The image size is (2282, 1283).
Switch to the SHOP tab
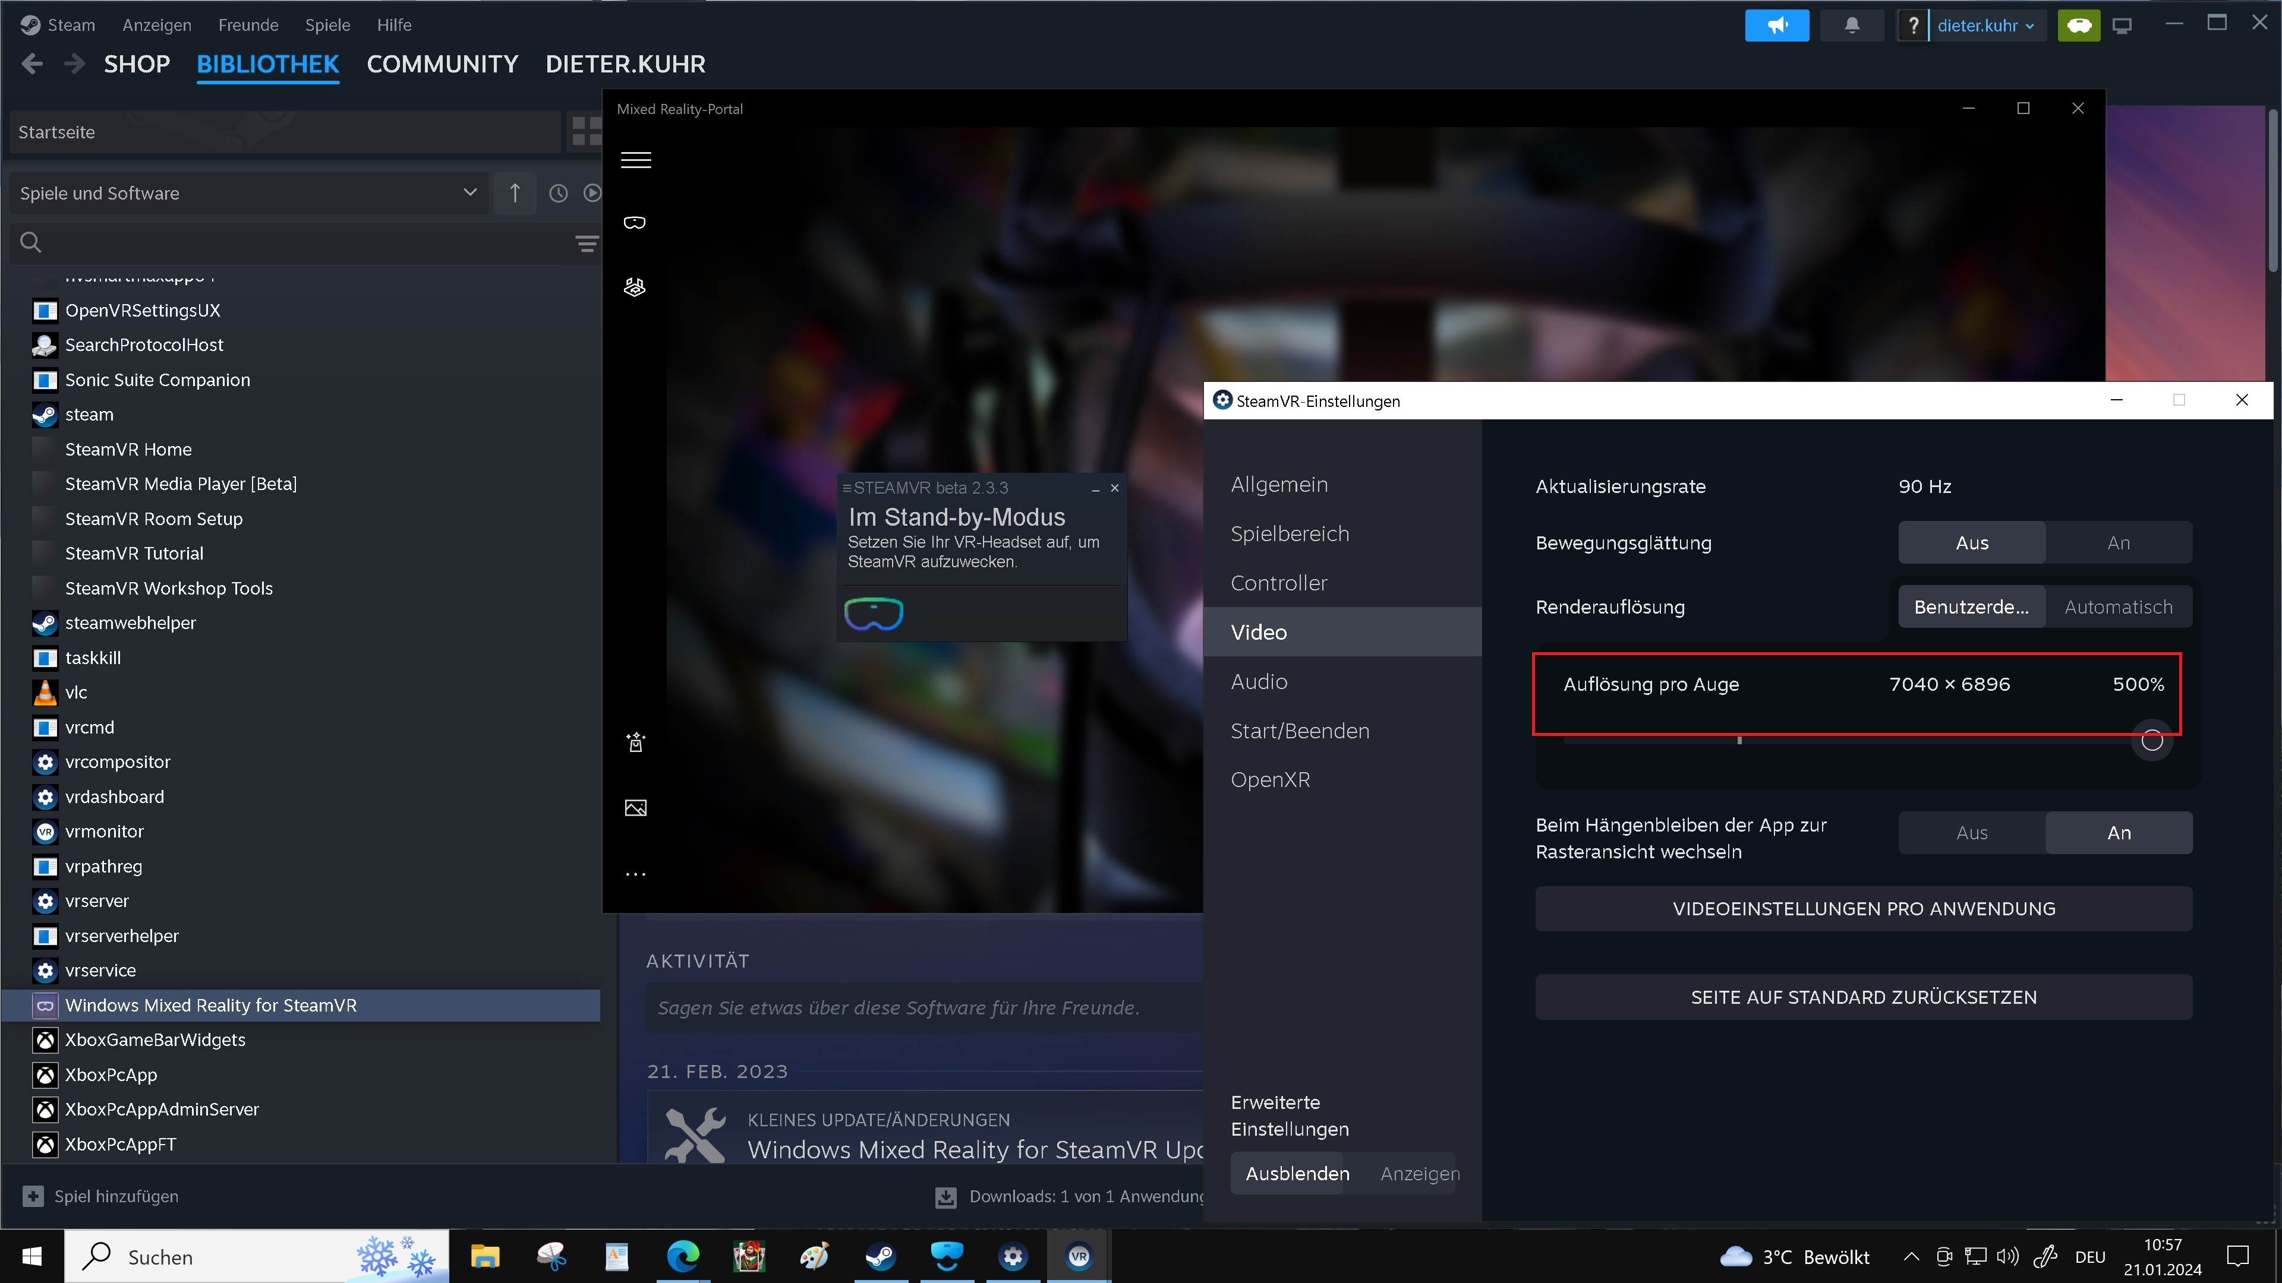click(x=137, y=64)
